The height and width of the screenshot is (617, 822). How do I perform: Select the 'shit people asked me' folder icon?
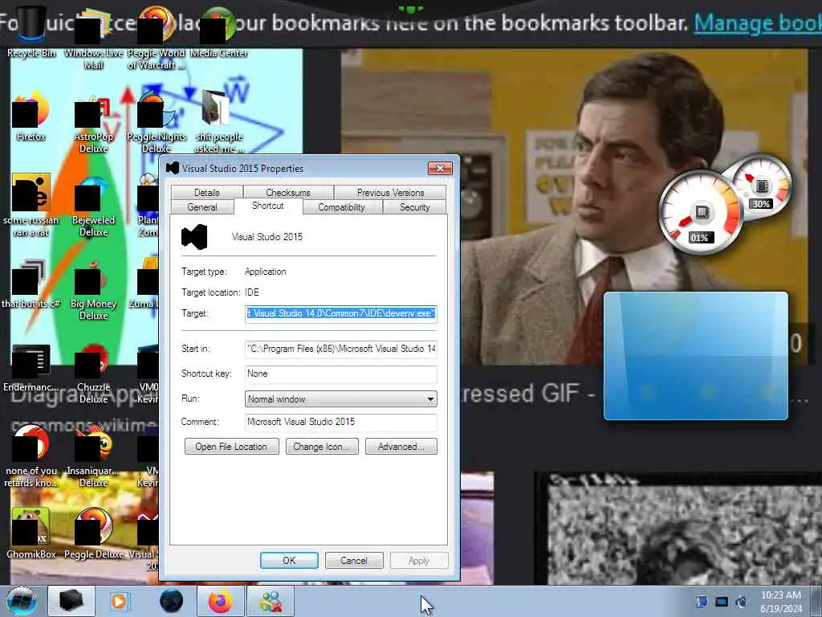tap(218, 122)
